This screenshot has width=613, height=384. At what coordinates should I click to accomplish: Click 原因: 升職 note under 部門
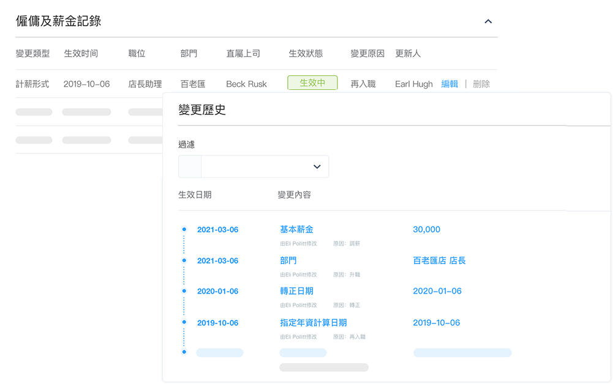coord(347,275)
